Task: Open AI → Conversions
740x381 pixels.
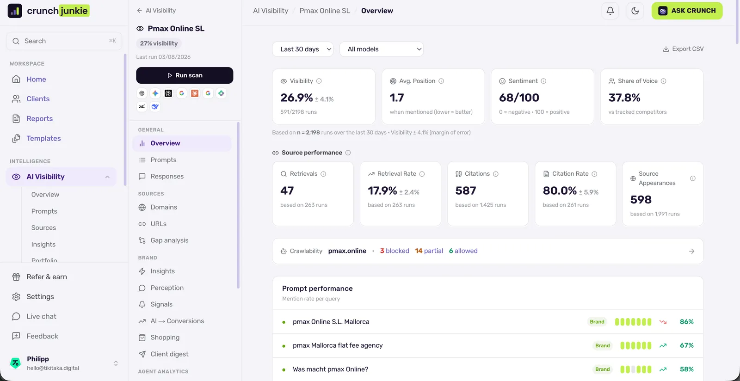Action: [x=177, y=321]
